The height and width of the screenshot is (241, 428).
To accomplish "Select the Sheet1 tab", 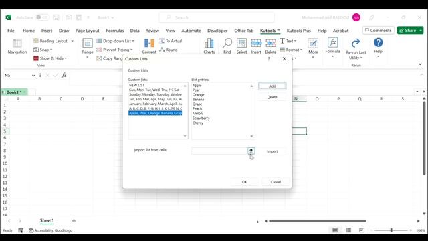I will 47,220.
